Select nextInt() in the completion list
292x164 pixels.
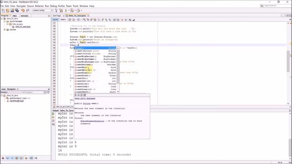pyautogui.click(x=95, y=78)
